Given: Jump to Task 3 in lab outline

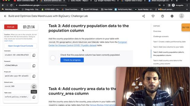Looking at the screenshot, I should (x=169, y=54).
